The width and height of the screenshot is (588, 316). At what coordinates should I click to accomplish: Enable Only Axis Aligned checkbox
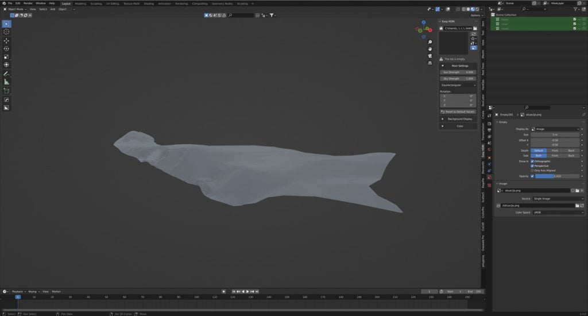pyautogui.click(x=532, y=171)
